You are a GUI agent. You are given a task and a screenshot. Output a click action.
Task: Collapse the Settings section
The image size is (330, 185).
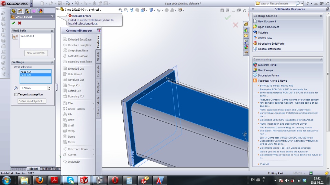pos(52,62)
